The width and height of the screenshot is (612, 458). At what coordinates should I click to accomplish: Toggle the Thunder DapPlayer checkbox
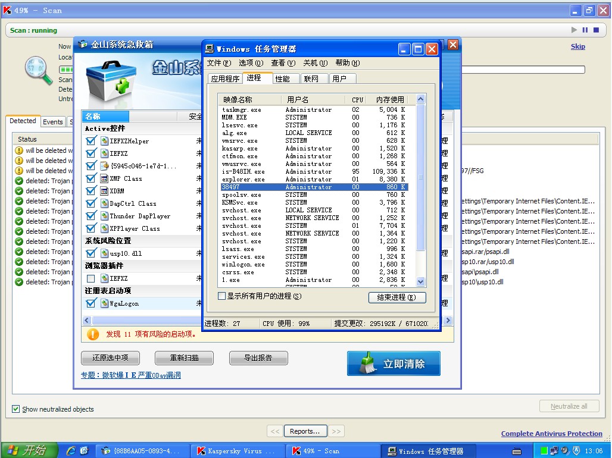(90, 216)
